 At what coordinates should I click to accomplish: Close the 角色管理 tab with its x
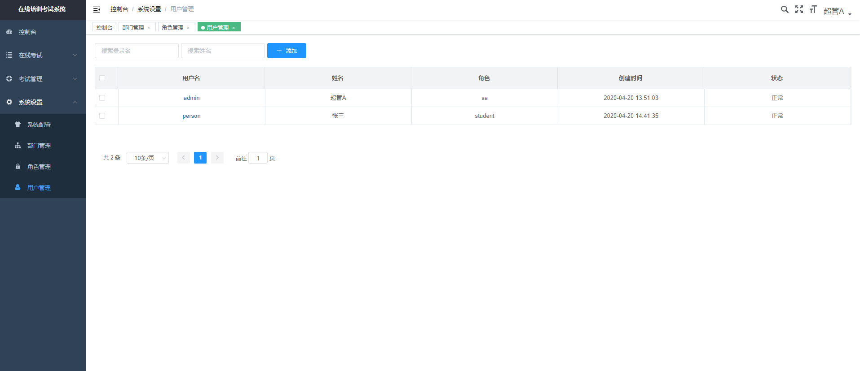[x=188, y=28]
